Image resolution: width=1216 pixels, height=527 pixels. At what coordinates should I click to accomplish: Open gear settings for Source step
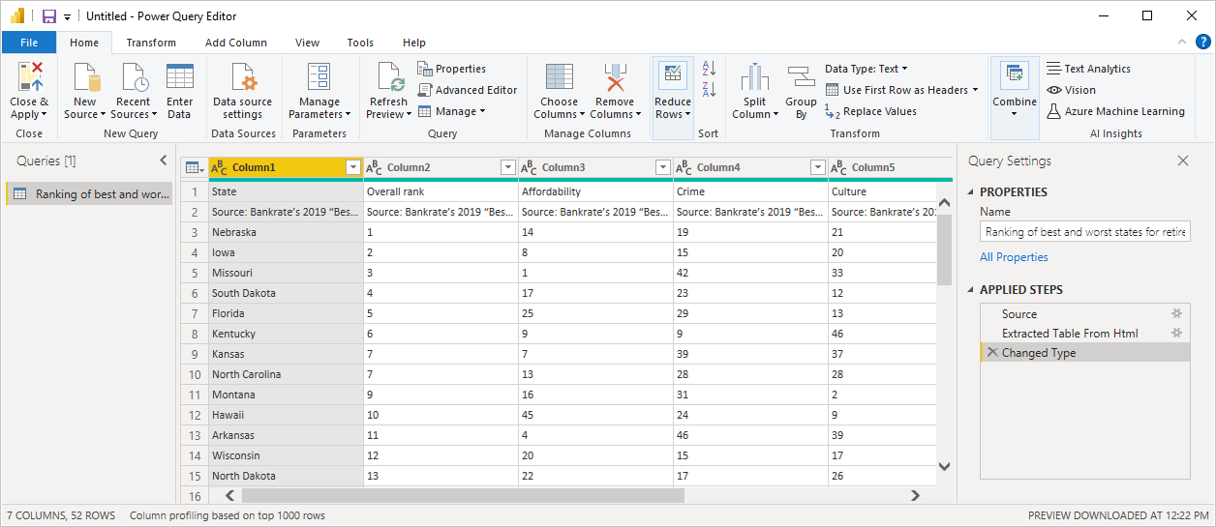[x=1177, y=314]
